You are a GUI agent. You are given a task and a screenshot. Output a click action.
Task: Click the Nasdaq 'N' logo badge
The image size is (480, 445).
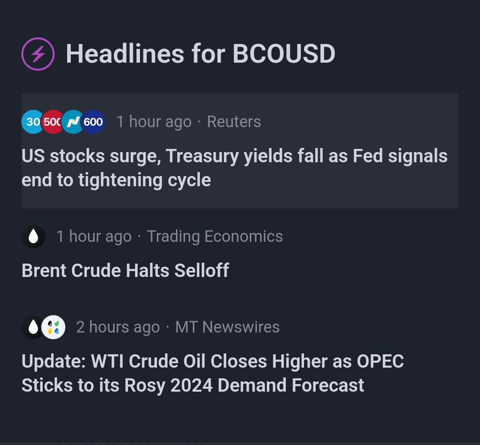pos(72,122)
